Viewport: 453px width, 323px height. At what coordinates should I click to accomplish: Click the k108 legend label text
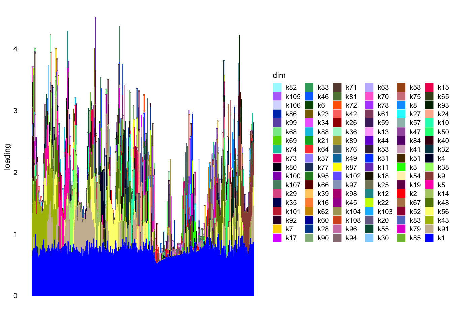[x=353, y=220]
